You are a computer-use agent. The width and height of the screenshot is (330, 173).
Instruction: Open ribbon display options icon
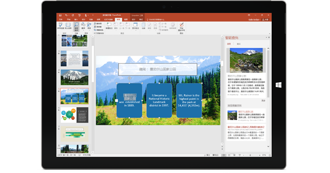coord(249,15)
